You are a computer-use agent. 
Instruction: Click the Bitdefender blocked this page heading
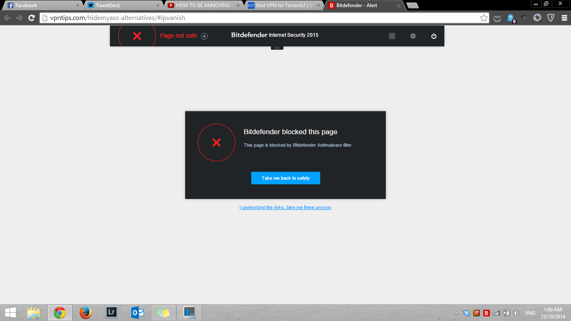click(291, 132)
